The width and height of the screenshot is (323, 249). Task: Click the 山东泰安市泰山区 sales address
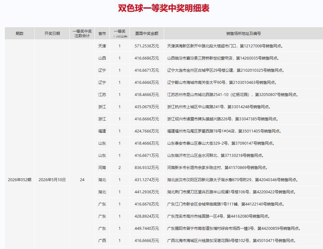pos(221,143)
